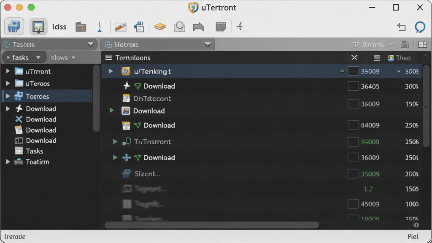
Task: Tick the checkbox beside 36009
Action: pos(353,158)
